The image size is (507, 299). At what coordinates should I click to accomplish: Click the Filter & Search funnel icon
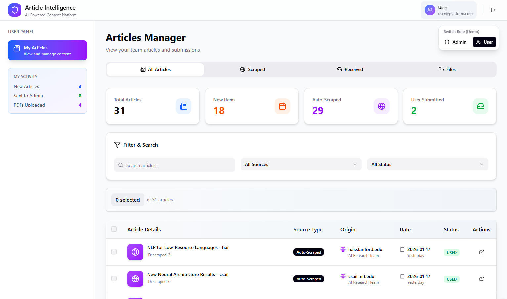coord(117,145)
